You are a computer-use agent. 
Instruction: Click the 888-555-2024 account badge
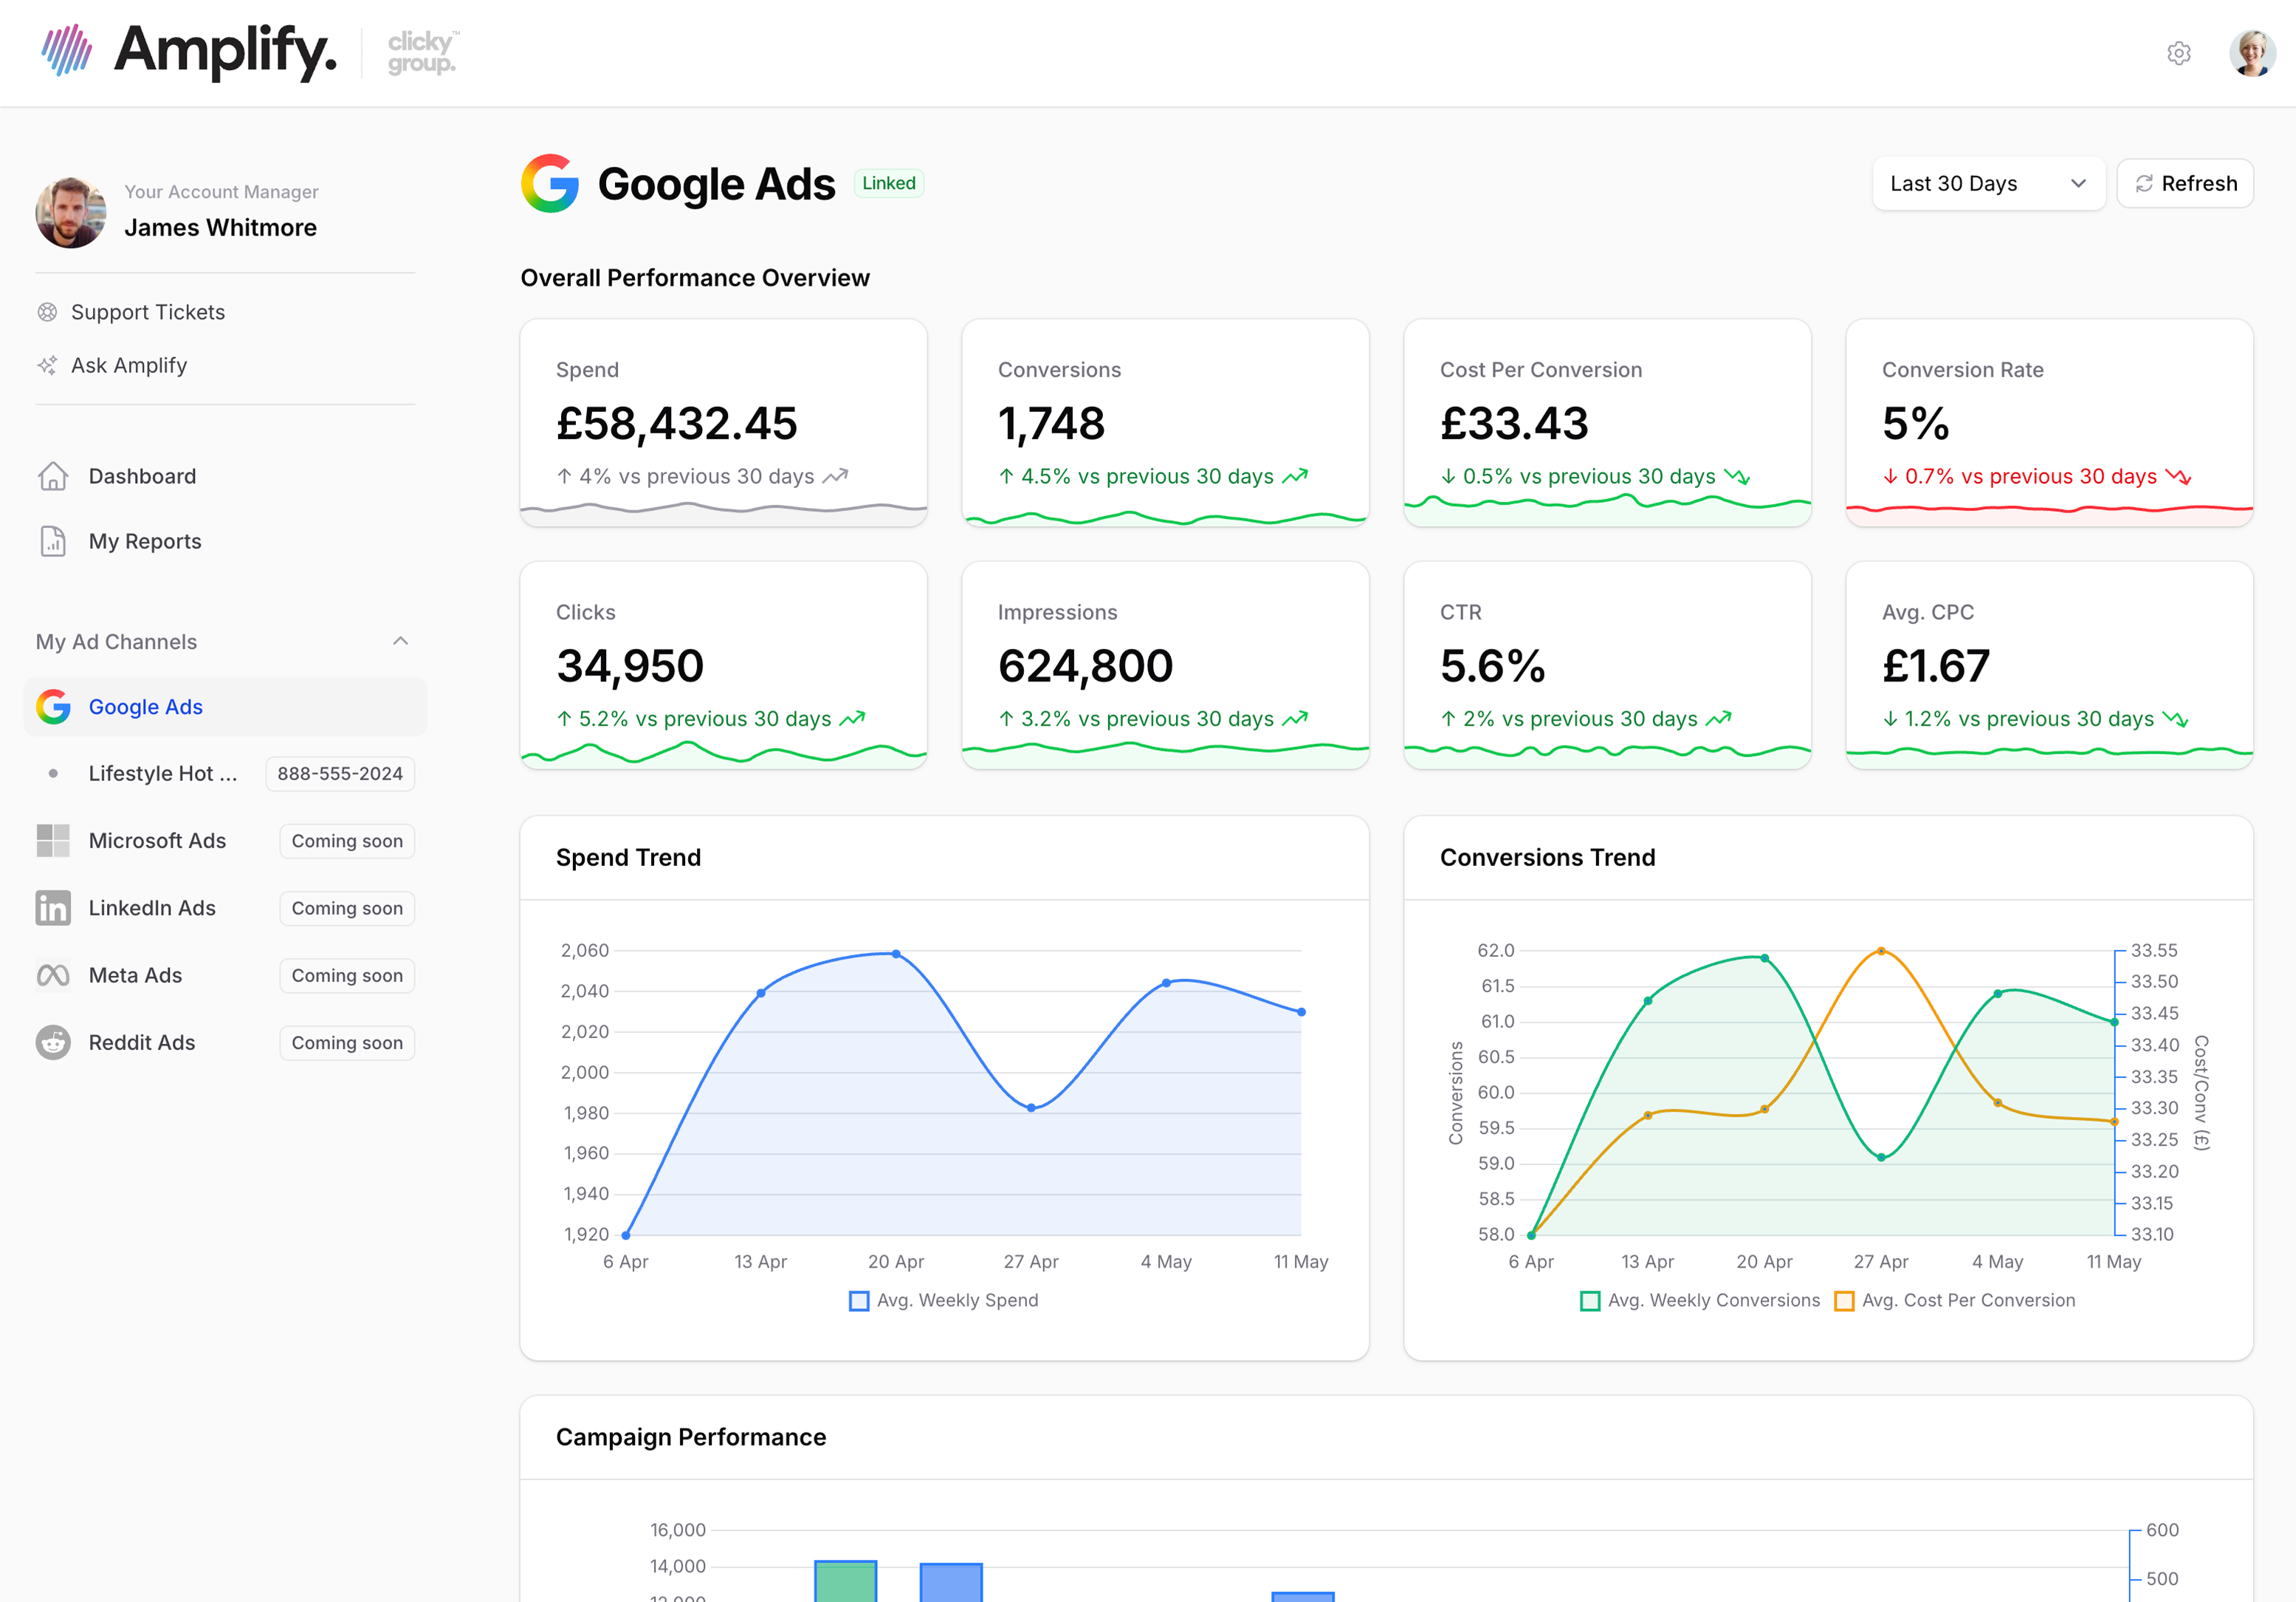point(340,774)
